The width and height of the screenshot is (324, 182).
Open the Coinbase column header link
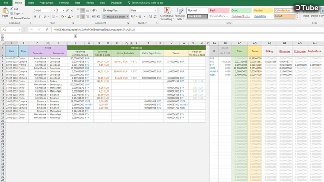[300, 51]
